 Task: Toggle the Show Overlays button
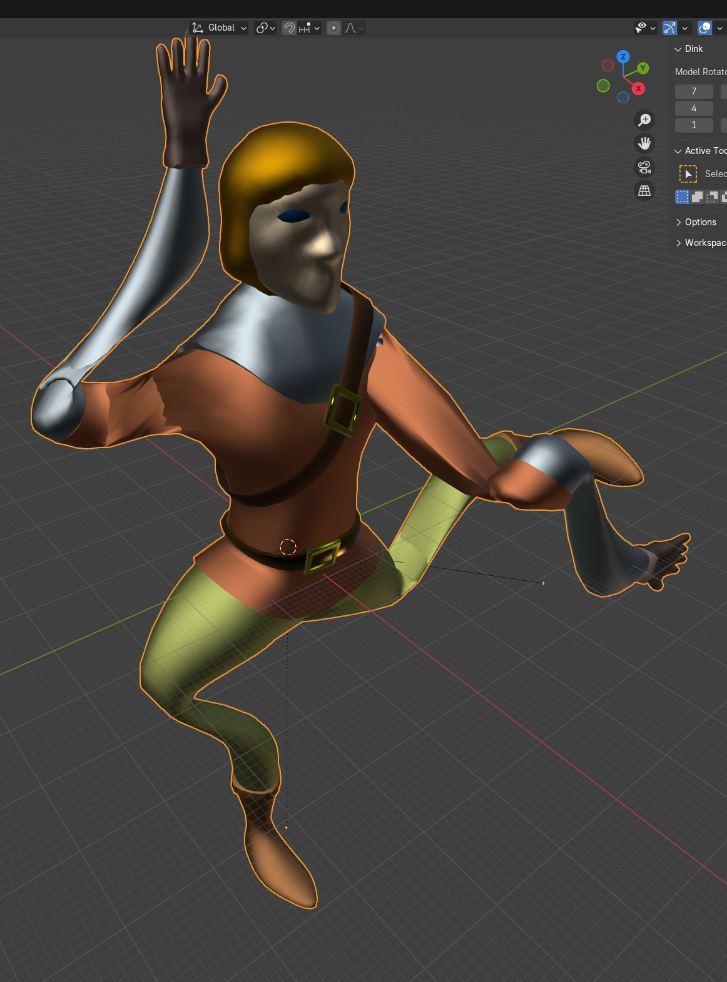click(x=704, y=28)
